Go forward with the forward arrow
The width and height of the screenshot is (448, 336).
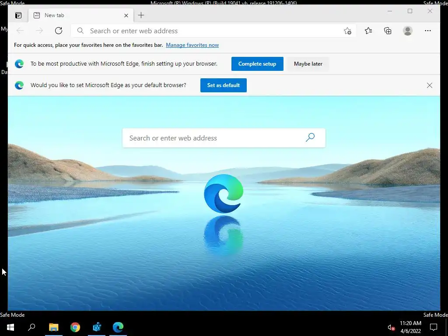39,31
